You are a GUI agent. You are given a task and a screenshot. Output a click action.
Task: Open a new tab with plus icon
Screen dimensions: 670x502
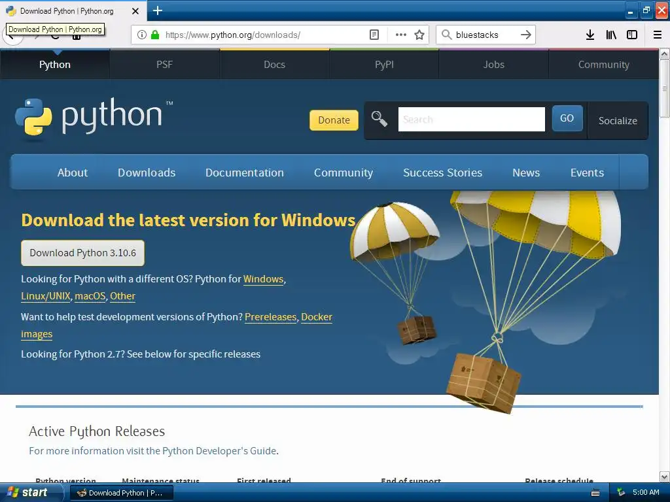pos(157,10)
